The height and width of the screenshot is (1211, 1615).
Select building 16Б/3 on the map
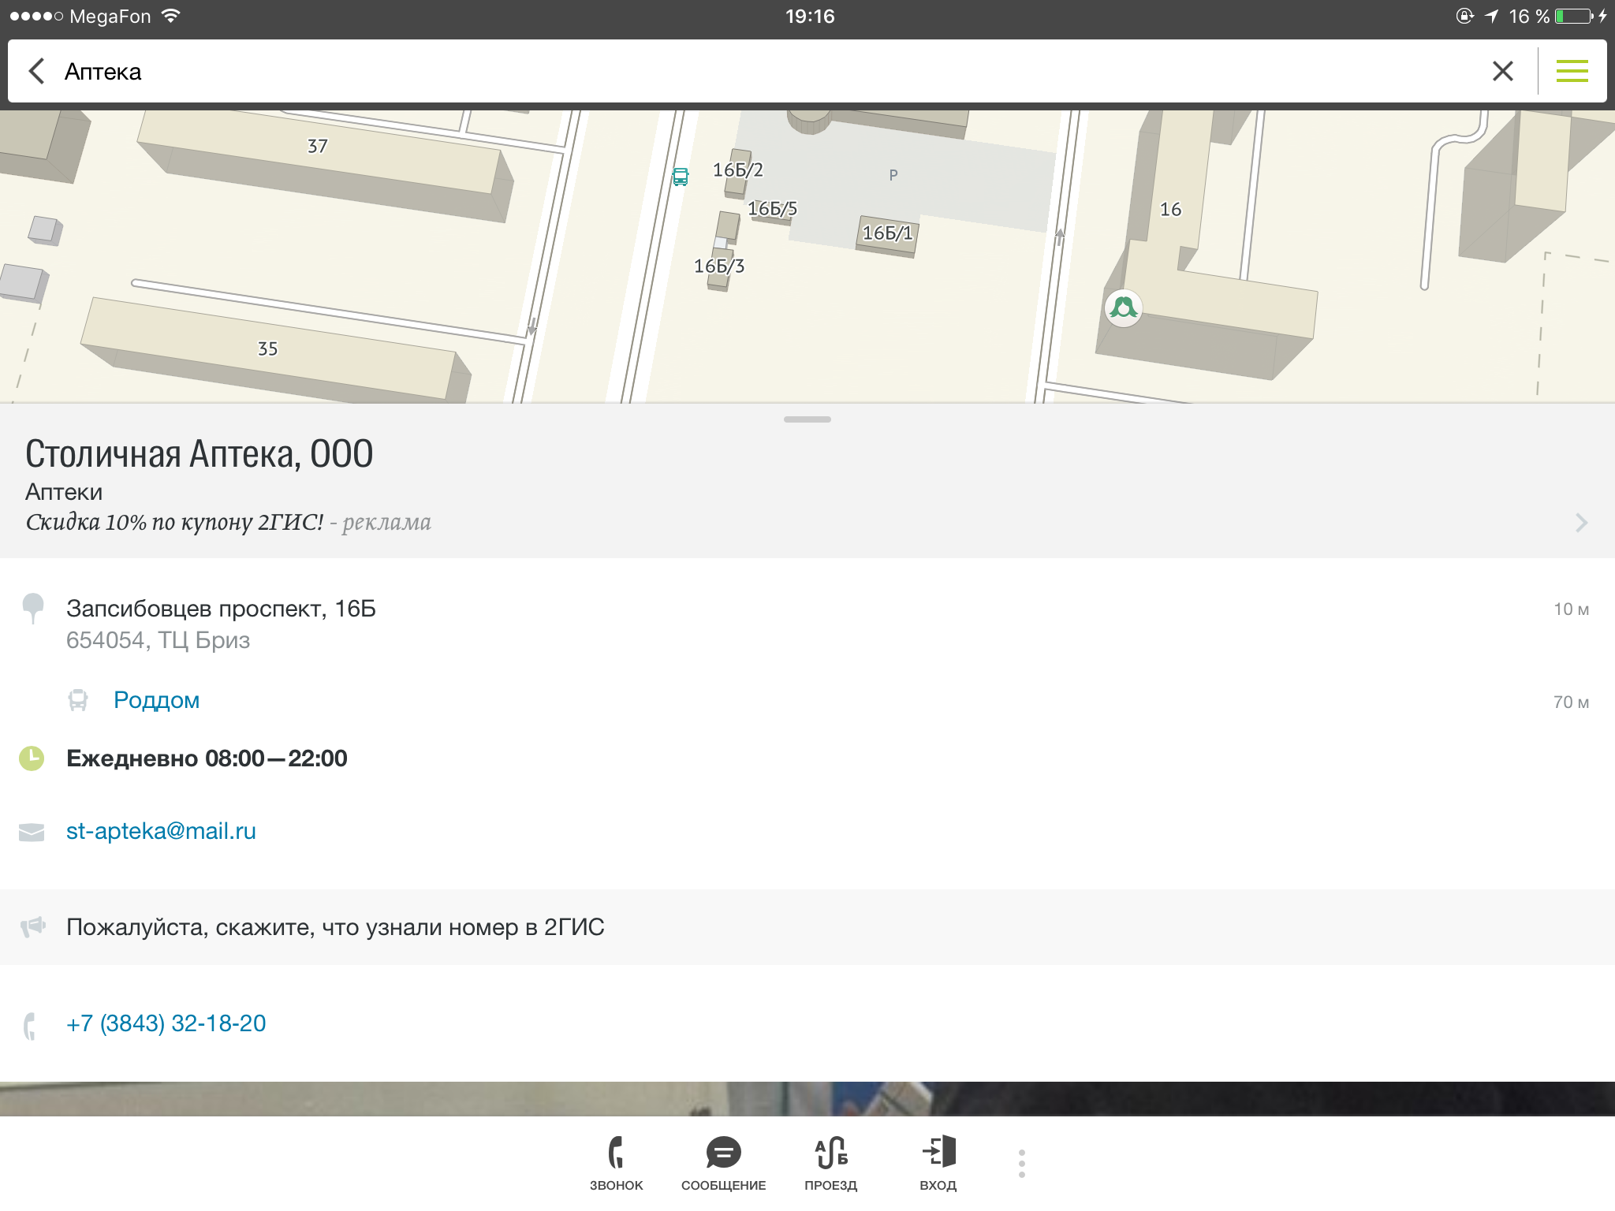718,266
